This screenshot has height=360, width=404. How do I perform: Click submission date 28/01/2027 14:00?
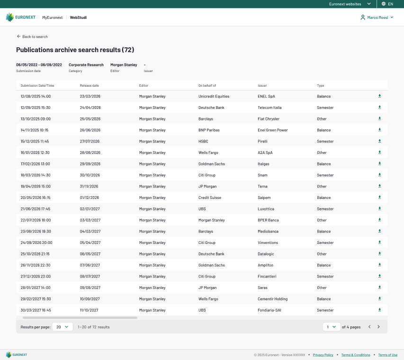pos(36,288)
